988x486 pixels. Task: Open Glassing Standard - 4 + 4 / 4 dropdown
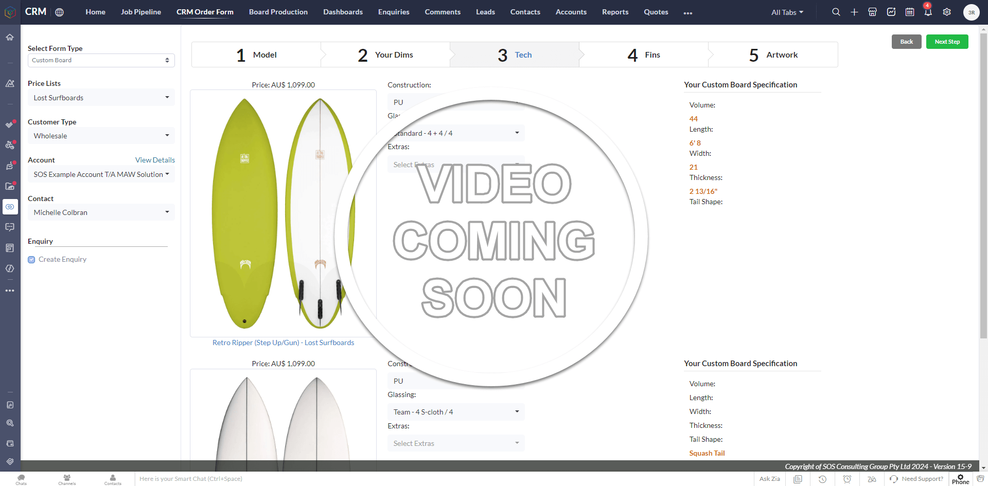click(x=456, y=133)
